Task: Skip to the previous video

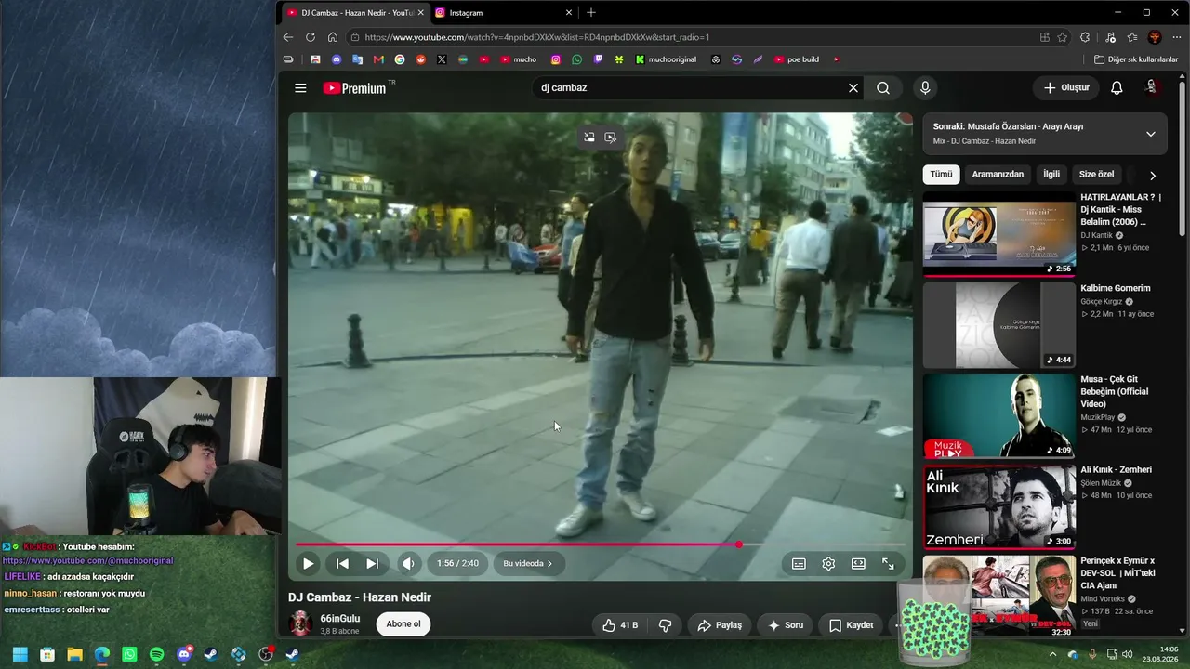Action: (342, 563)
